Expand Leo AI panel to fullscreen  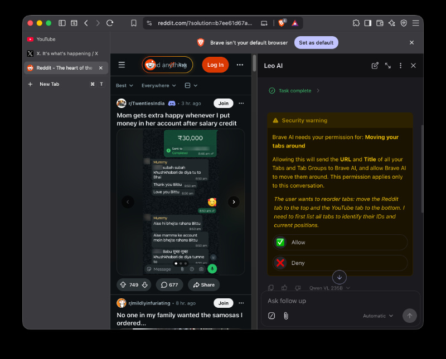tap(387, 66)
